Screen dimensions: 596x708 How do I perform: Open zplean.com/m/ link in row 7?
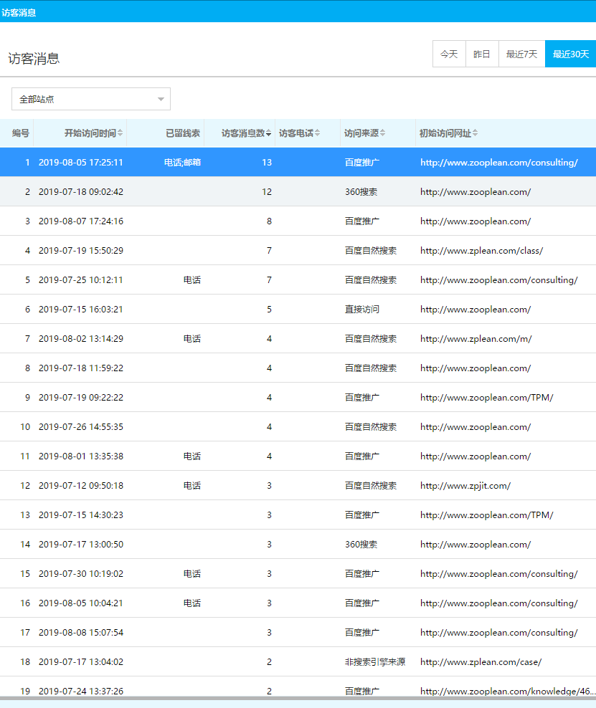[x=476, y=339]
